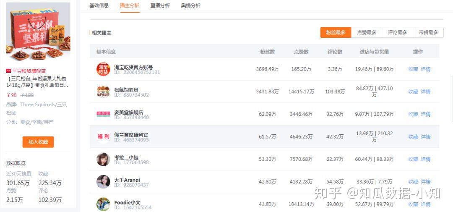This screenshot has height=212, width=453.
Task: Open 详情 for 松鼠饲养员
Action: 426,92
